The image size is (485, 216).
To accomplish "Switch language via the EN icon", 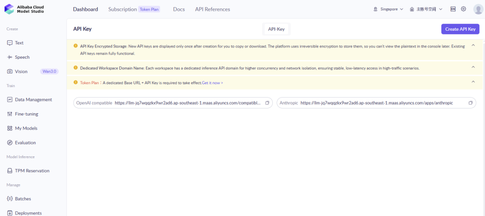I will [x=453, y=9].
